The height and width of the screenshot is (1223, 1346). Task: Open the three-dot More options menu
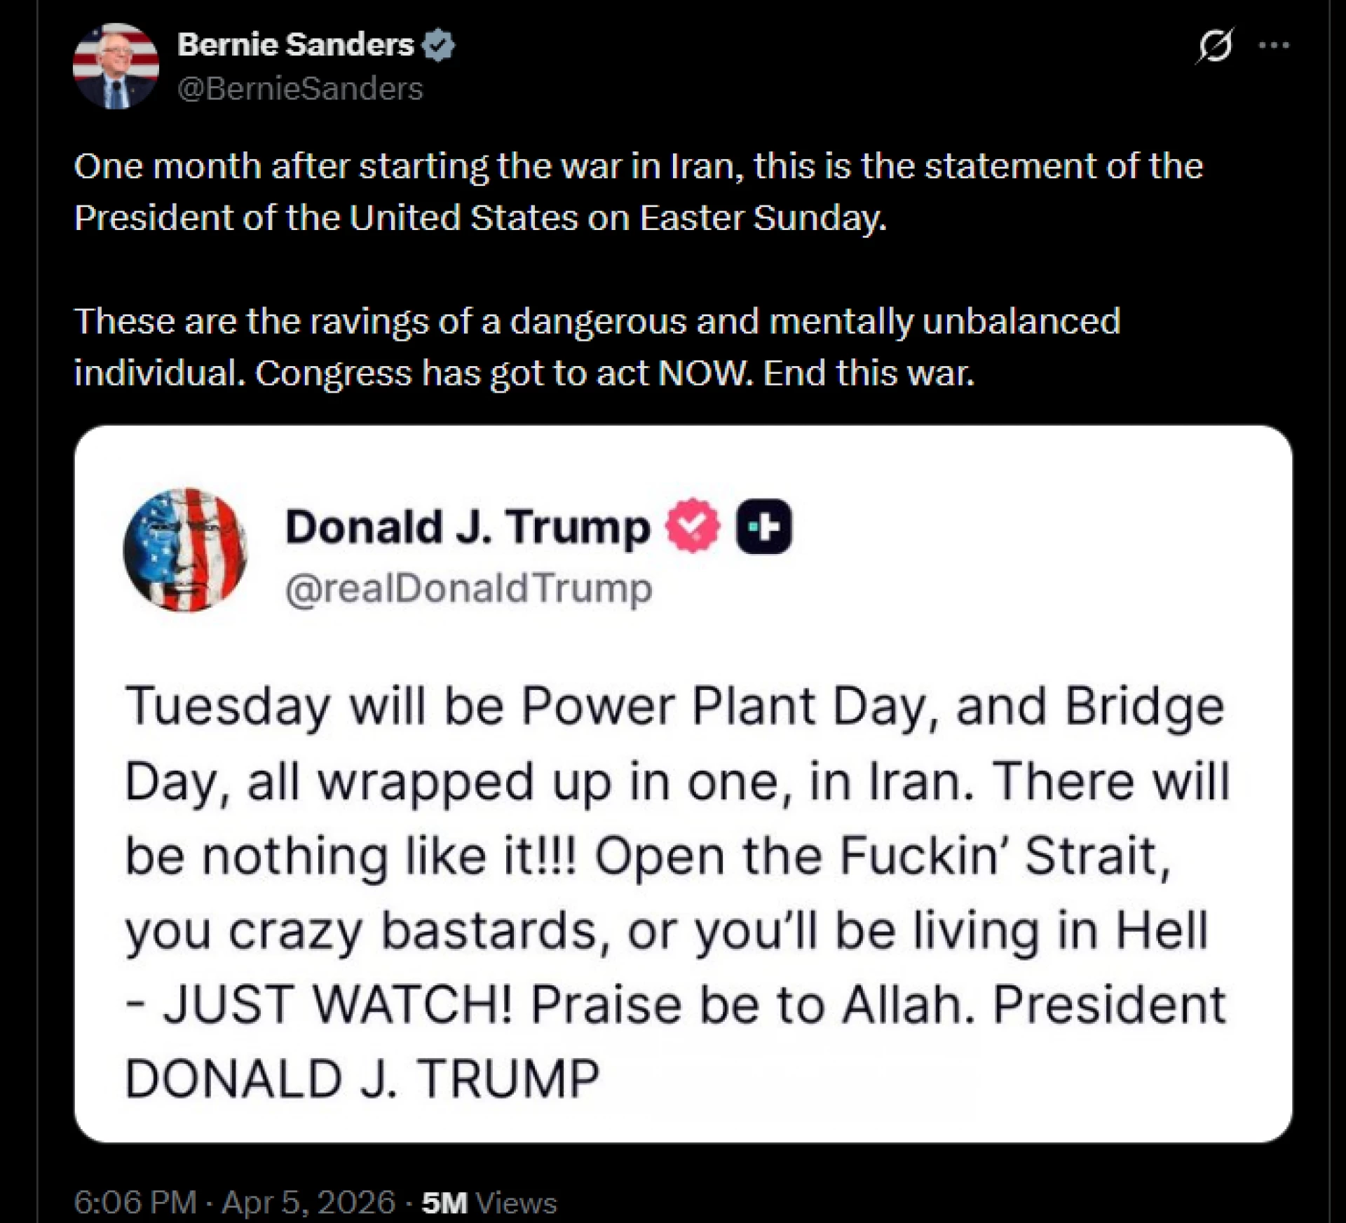1273,46
